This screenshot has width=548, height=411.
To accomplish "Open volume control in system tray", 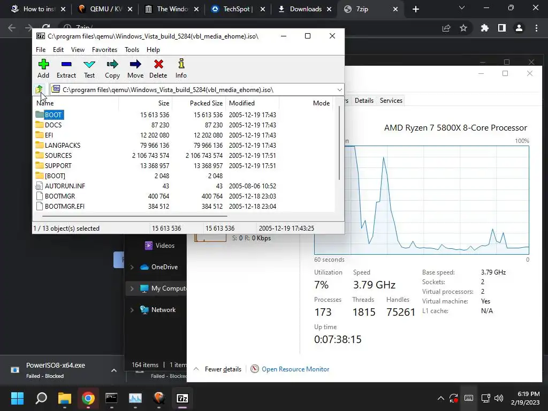I will tap(499, 398).
